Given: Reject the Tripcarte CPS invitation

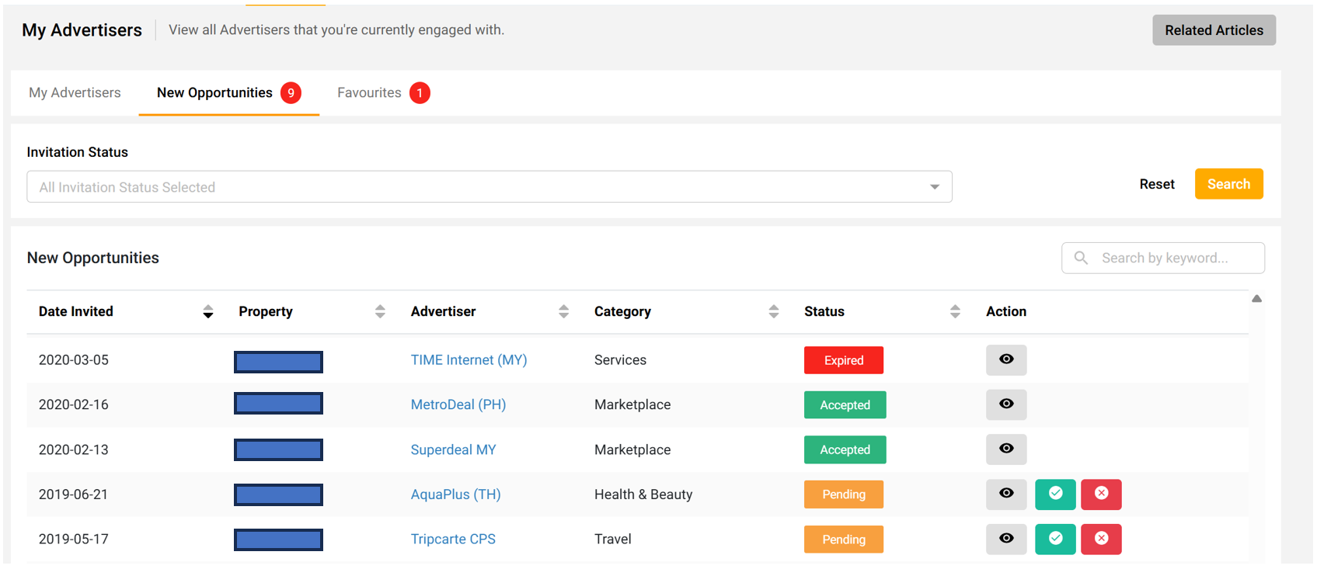Looking at the screenshot, I should (x=1100, y=540).
